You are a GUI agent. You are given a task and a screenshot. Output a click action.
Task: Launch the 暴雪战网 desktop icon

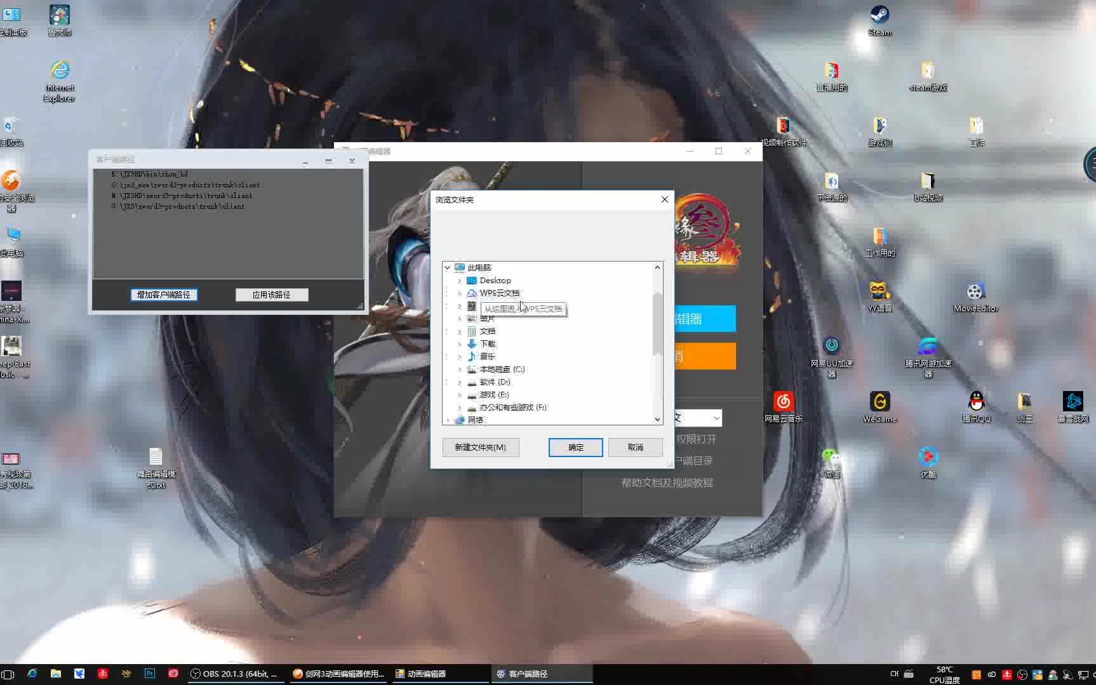[x=1073, y=407]
